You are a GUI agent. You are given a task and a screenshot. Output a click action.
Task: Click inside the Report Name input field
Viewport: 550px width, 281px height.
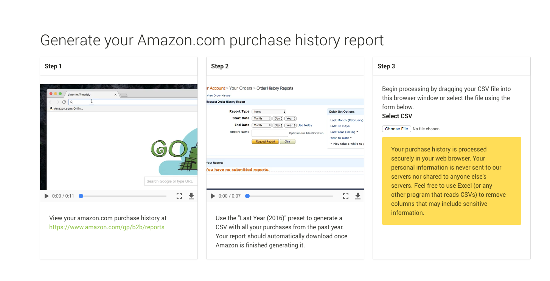tap(270, 133)
